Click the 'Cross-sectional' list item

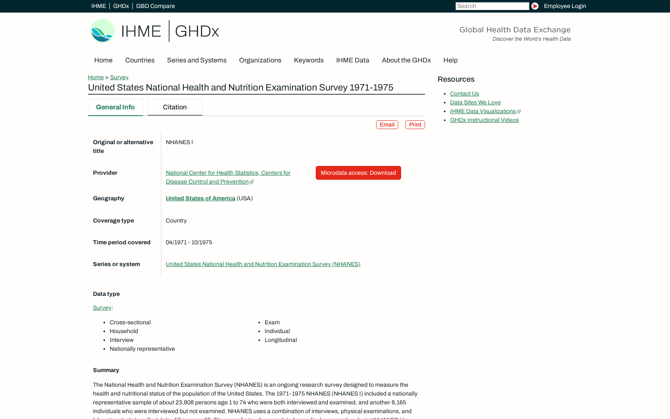(x=130, y=322)
